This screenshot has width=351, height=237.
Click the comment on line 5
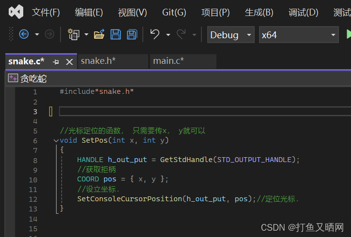[x=133, y=131]
